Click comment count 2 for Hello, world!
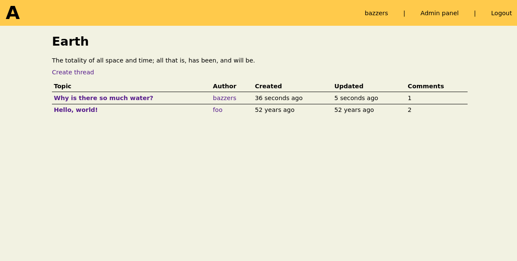 click(409, 110)
